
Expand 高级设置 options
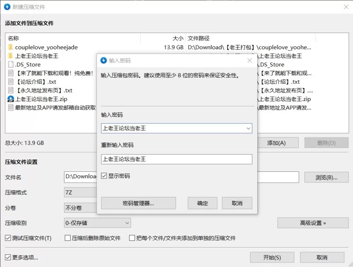pos(313,223)
